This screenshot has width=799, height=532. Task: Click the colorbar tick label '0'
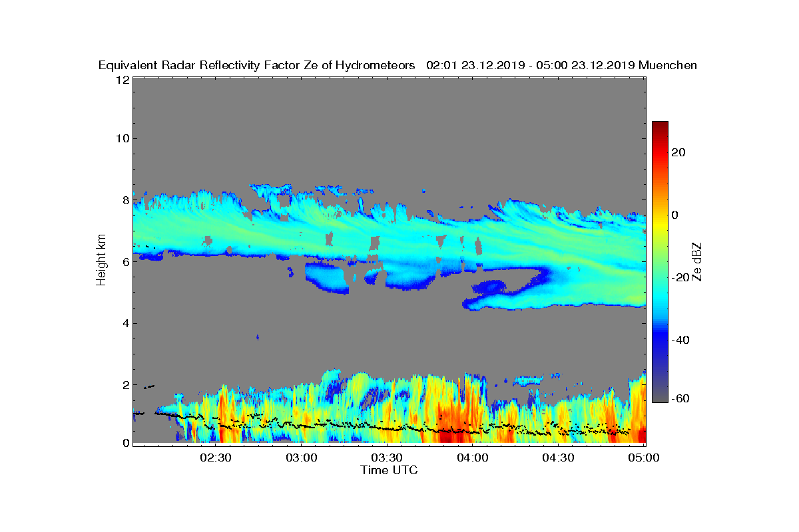[675, 215]
